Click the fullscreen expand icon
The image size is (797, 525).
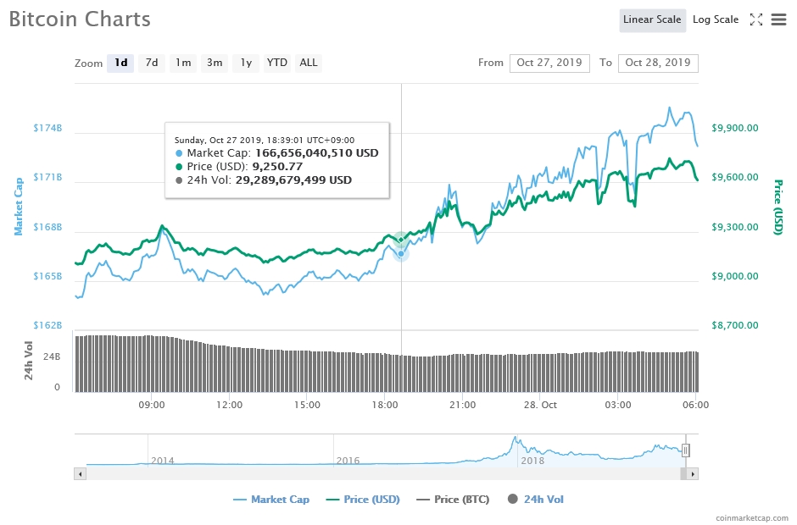click(x=756, y=19)
